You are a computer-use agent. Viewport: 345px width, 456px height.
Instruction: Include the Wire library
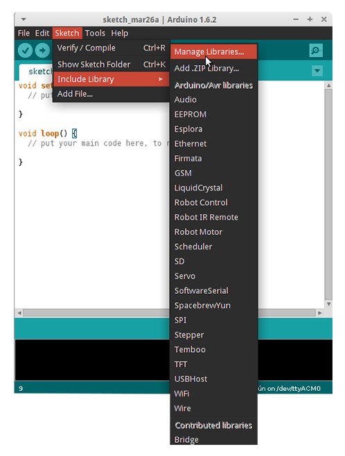214,408
